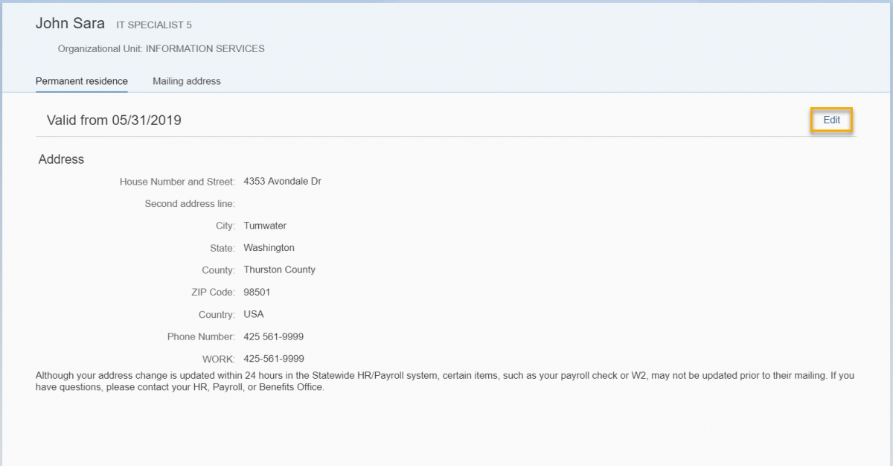Click the IT SPECIALIST 5 job title
Screen dimensions: 893x466
coord(154,25)
